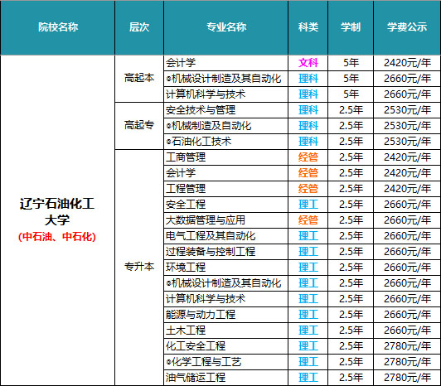Click 2.5年 in the 化学工程与工艺 row
Image resolution: width=441 pixels, height=386 pixels.
click(x=351, y=362)
